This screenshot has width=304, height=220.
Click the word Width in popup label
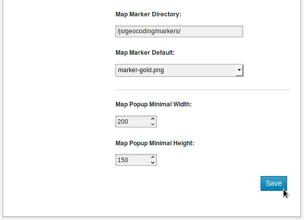[x=182, y=104]
